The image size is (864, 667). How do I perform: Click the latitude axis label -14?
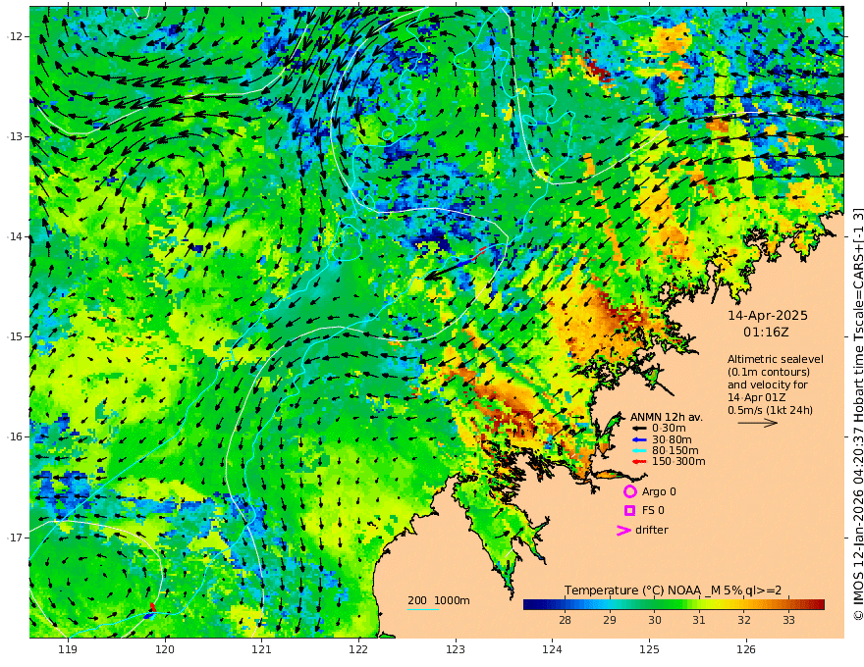coord(16,236)
